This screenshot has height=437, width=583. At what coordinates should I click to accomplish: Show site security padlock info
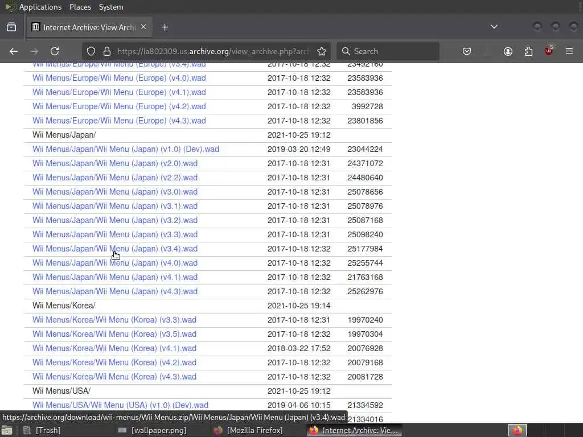(x=107, y=51)
